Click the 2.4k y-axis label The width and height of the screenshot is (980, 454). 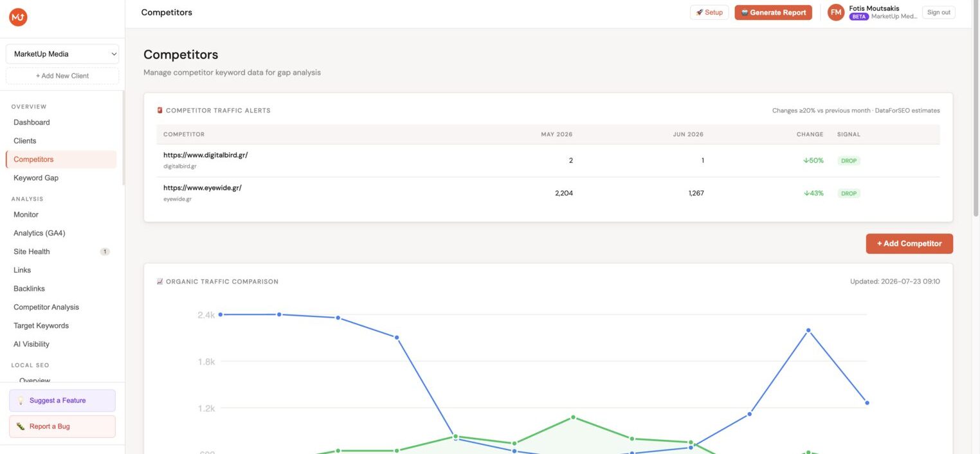pos(206,314)
